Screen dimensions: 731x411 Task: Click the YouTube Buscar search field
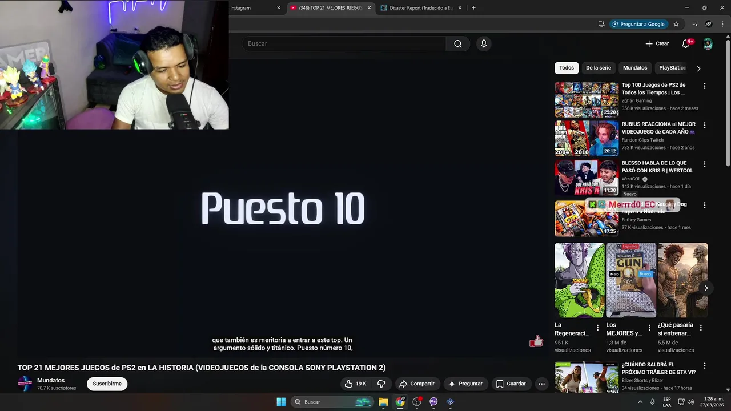pos(344,43)
